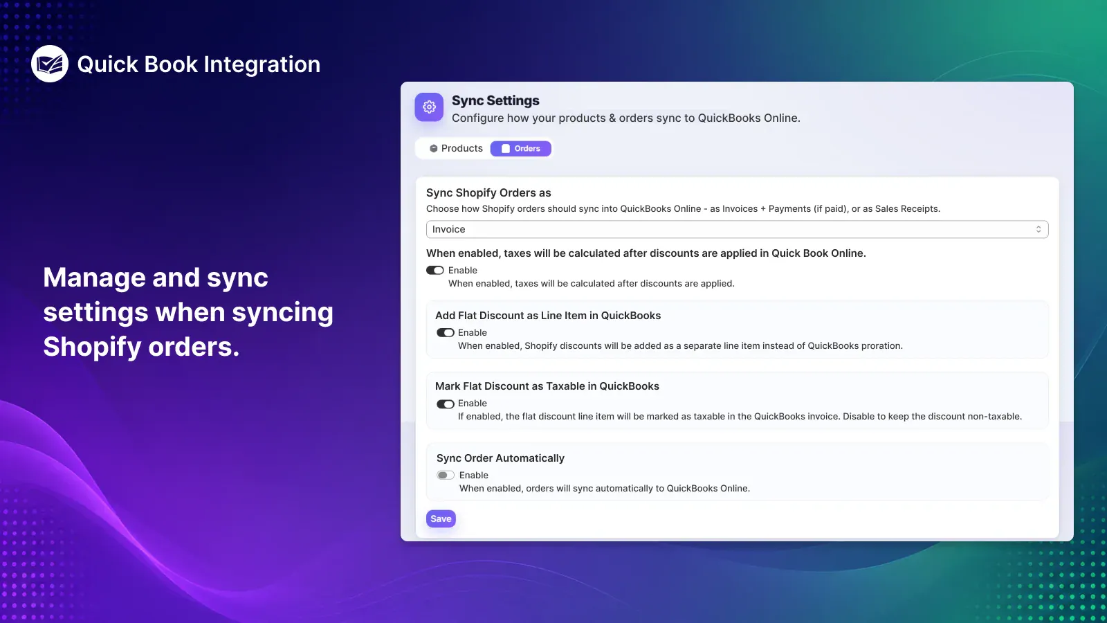Click the Manage and sync settings headline

click(188, 312)
